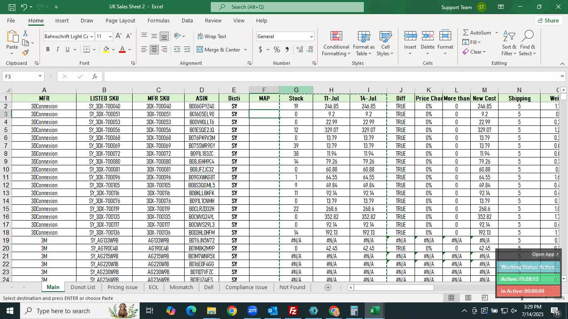Click Merge & Center button
This screenshot has width=568, height=319.
click(218, 49)
